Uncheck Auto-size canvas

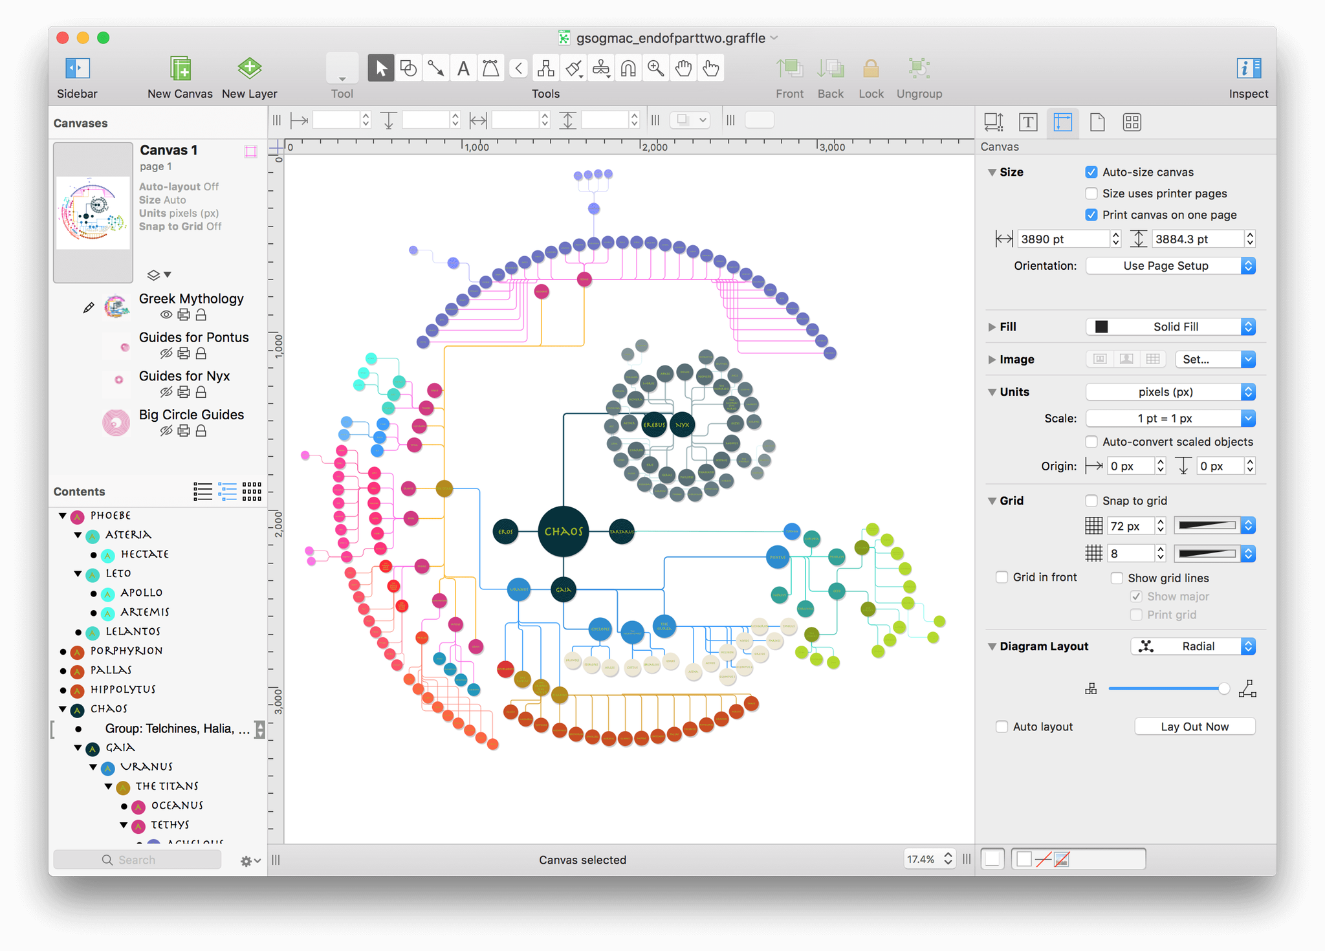1091,172
